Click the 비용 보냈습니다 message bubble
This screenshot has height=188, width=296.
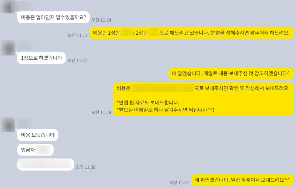click(x=38, y=135)
